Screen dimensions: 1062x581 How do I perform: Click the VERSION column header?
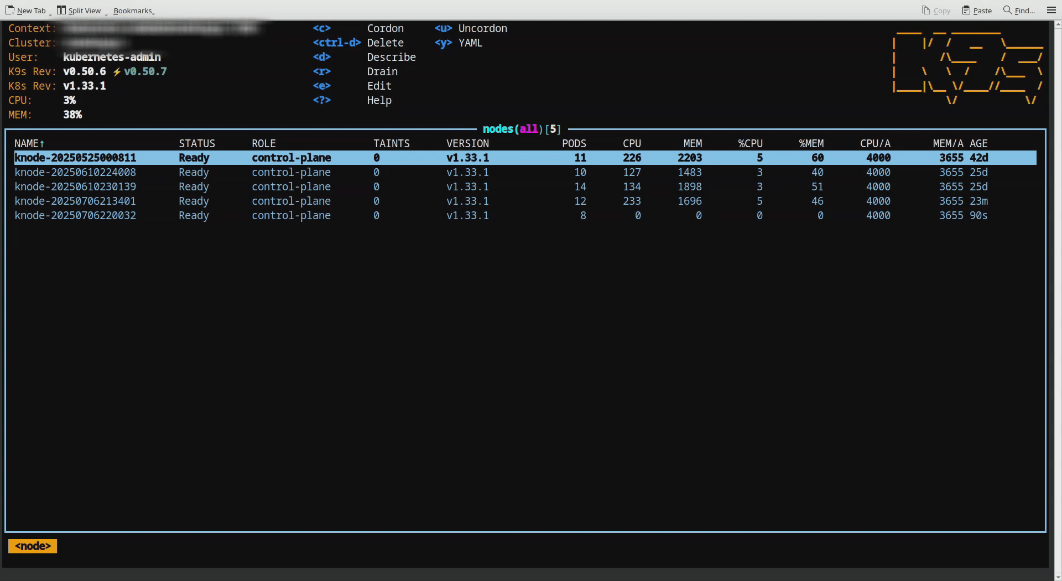(x=468, y=143)
